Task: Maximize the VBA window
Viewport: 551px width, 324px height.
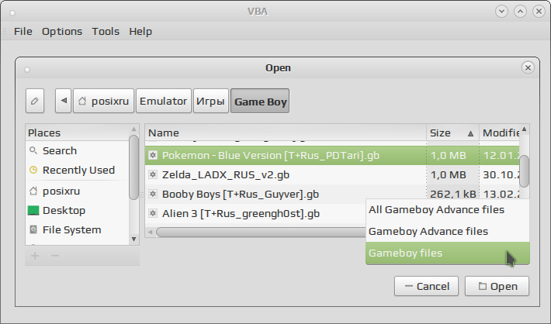Action: pyautogui.click(x=520, y=11)
